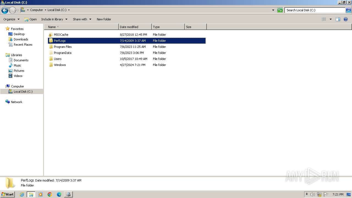Sort by Size column header
Screen dimensions: 352x198
point(196,27)
